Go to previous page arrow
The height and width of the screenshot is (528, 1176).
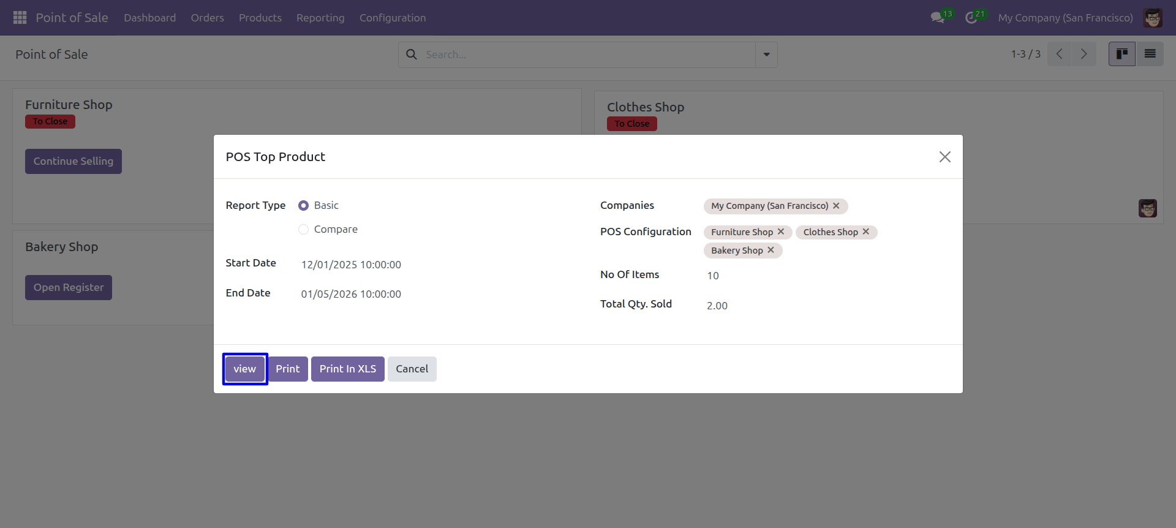pyautogui.click(x=1060, y=54)
